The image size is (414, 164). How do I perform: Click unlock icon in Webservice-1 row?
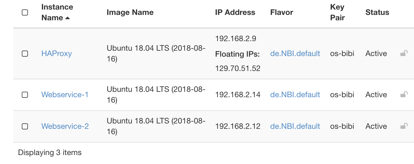(x=404, y=95)
